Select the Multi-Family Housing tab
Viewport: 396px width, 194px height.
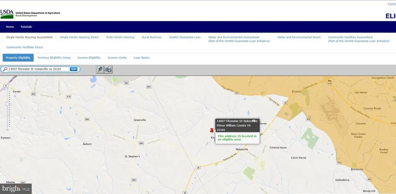point(120,37)
